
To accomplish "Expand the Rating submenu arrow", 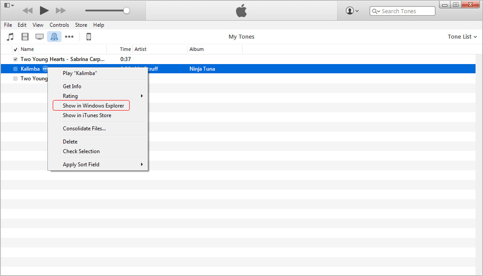I will [x=142, y=96].
